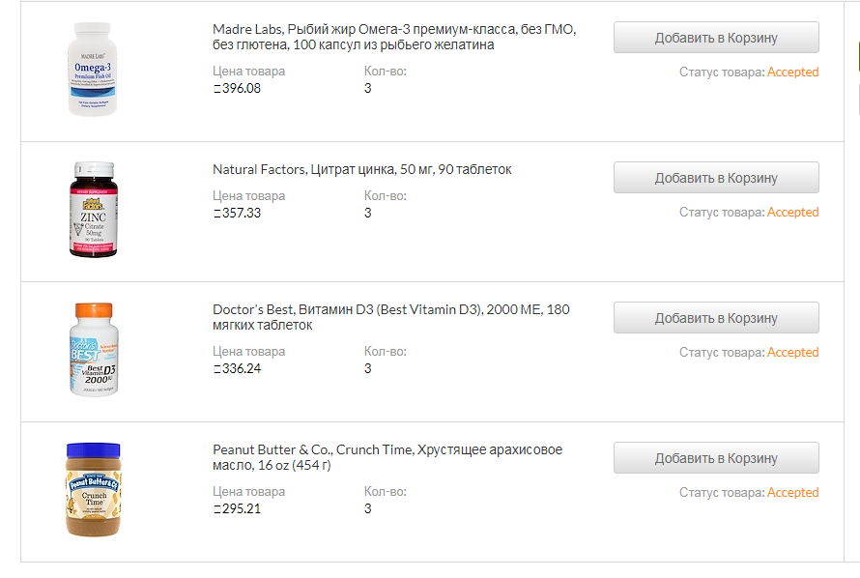Open the Natural Factors Цитрат цинка title

point(362,169)
